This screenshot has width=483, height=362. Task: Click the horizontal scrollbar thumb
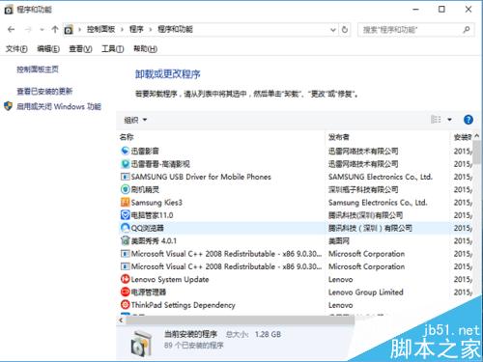(x=240, y=320)
